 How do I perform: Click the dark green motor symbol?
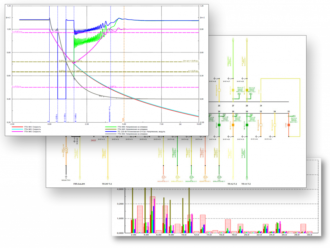pyautogui.click(x=219, y=177)
